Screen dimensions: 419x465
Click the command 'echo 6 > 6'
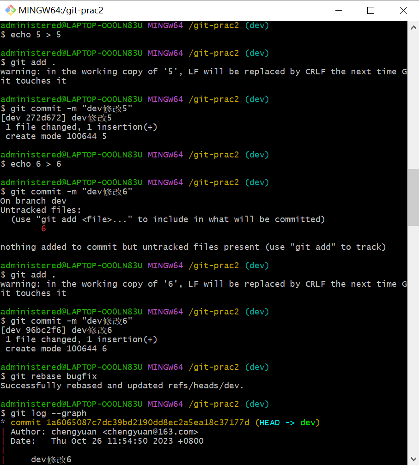[x=36, y=164]
